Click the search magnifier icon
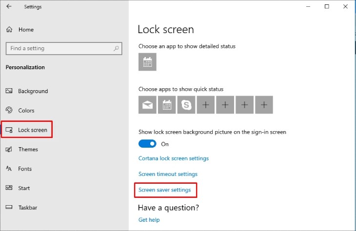Image resolution: width=356 pixels, height=231 pixels. point(116,48)
